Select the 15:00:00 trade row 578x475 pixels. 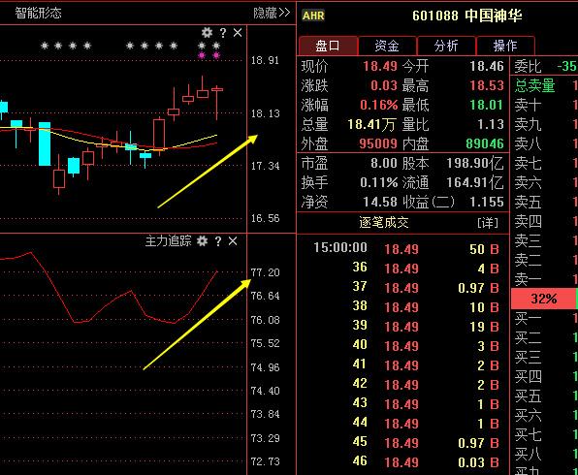402,249
